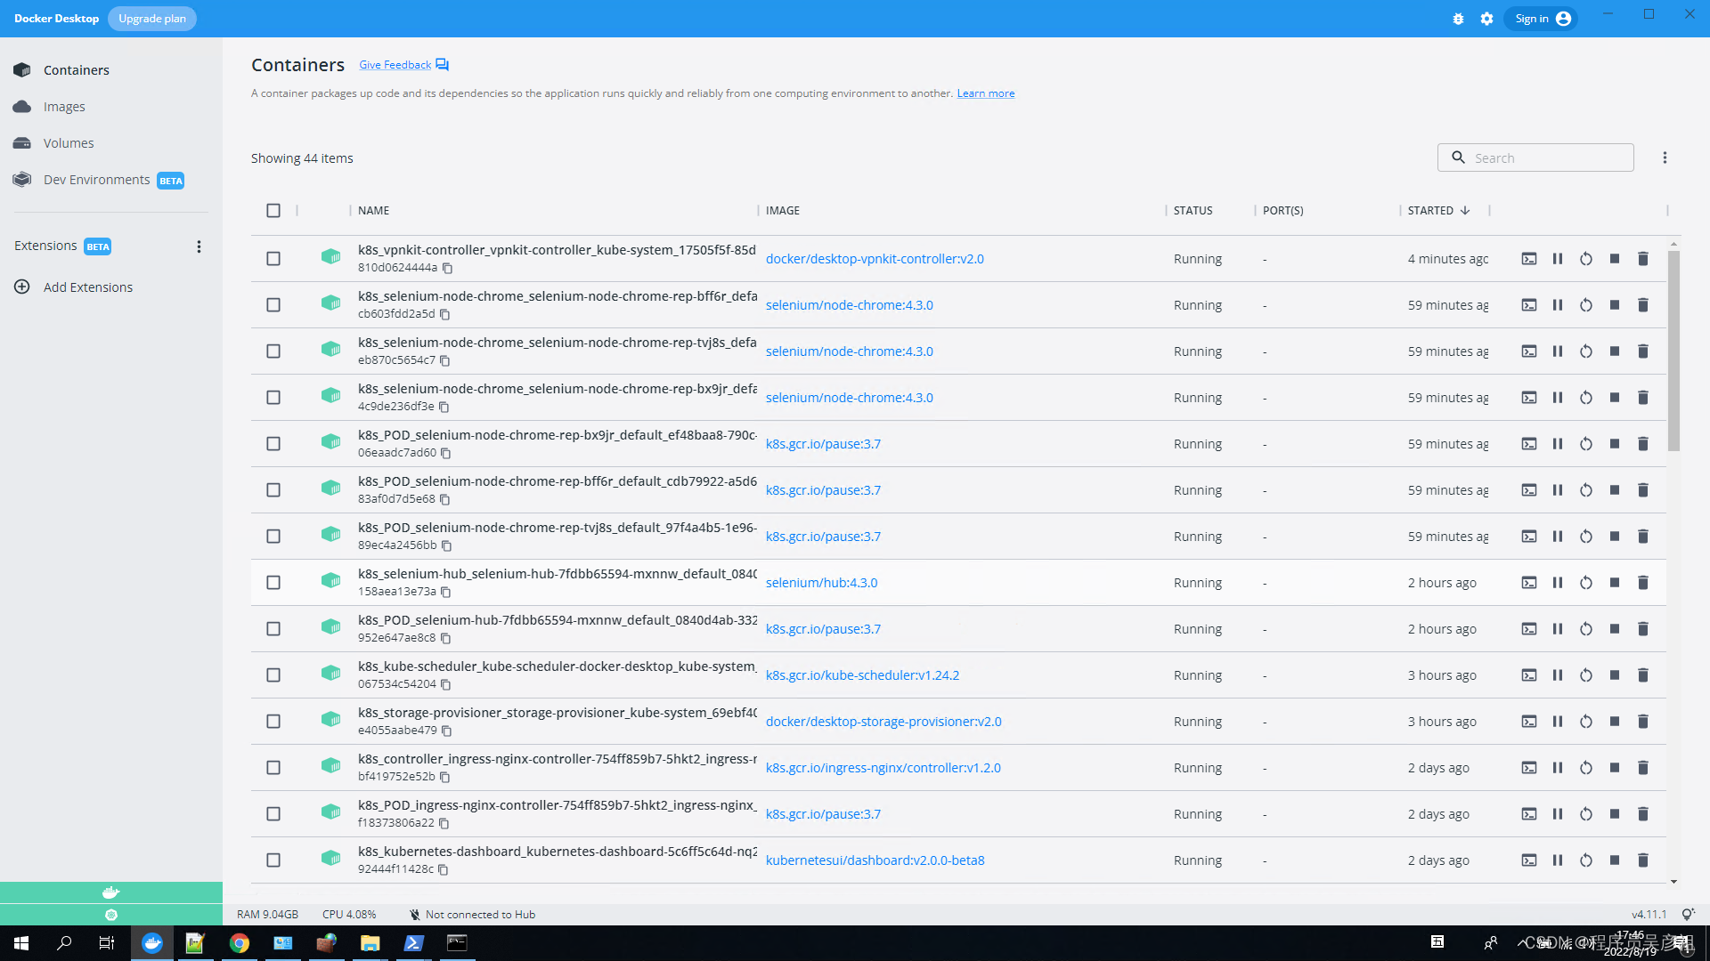
Task: Select checkbox for k8s_selenium-hub container
Action: [x=273, y=583]
